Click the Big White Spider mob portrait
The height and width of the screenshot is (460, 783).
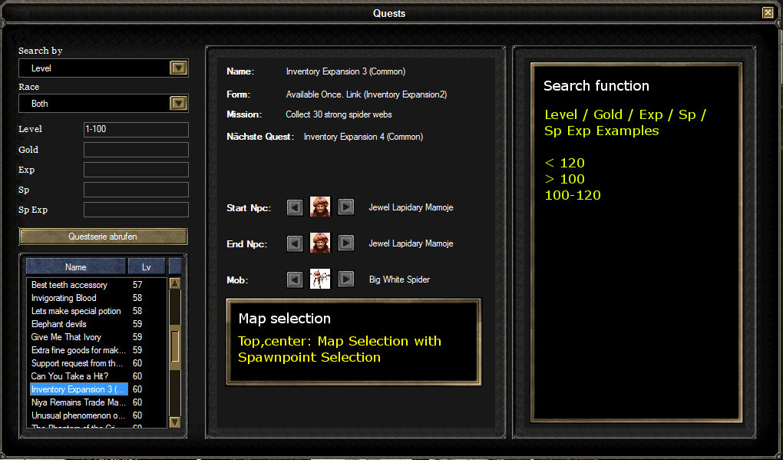pyautogui.click(x=320, y=279)
